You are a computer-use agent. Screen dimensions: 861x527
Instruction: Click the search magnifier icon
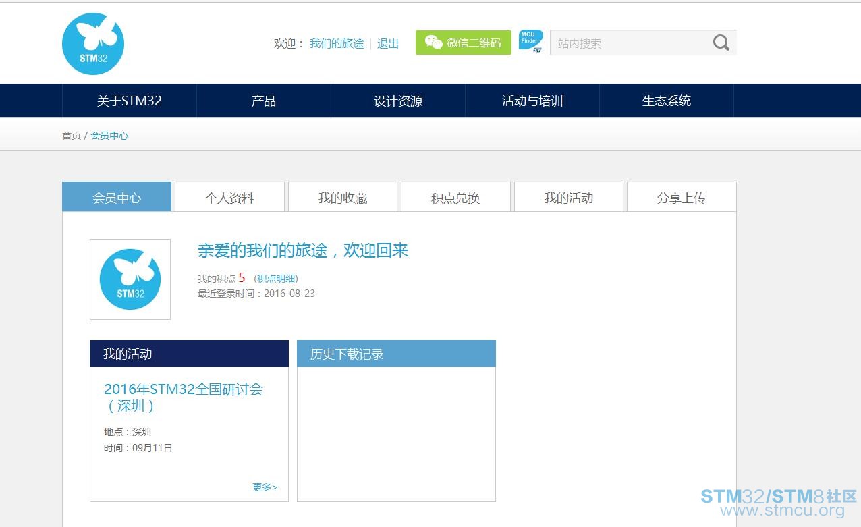point(721,43)
